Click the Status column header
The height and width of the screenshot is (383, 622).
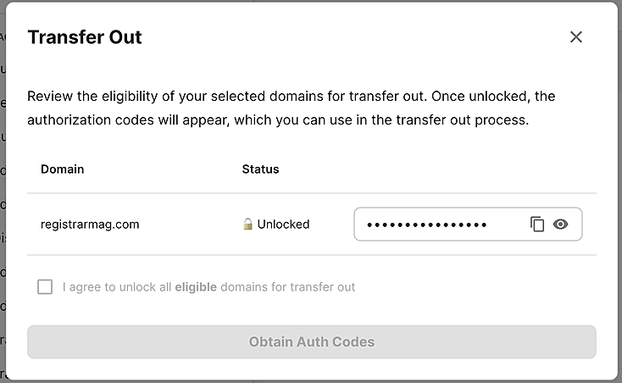[x=260, y=169]
